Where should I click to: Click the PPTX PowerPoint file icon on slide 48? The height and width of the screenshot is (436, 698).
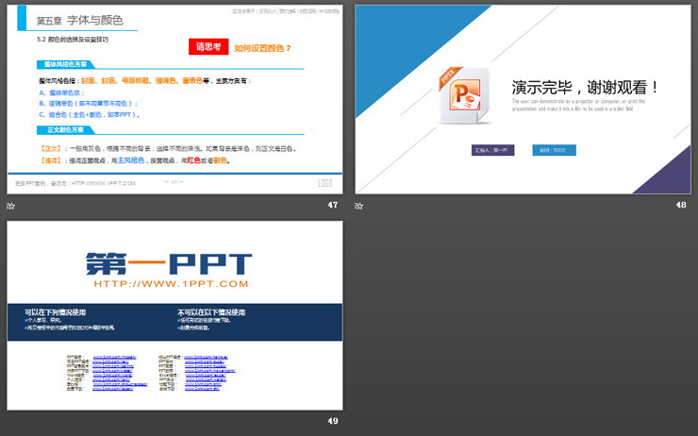pyautogui.click(x=464, y=95)
